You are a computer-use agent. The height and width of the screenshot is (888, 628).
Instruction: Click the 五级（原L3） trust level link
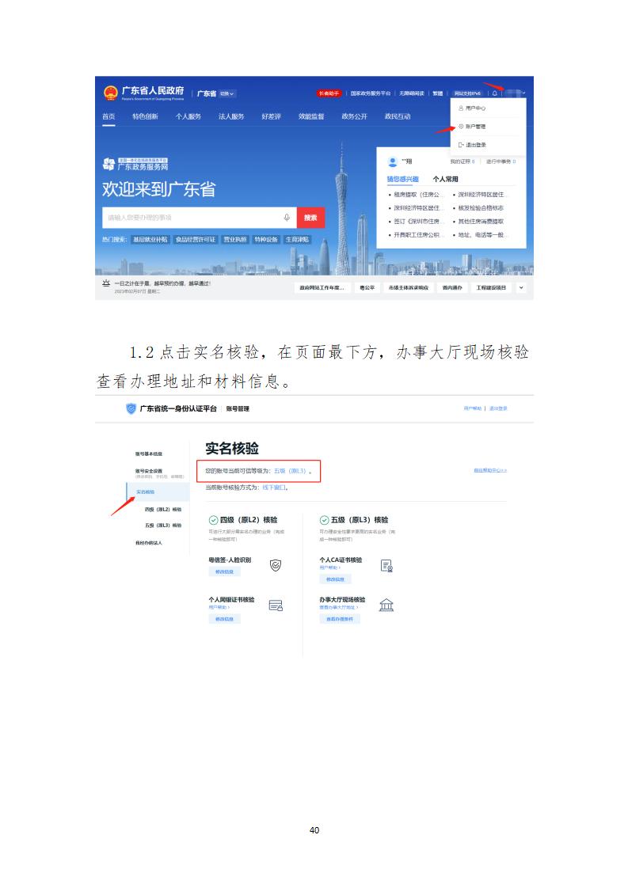click(x=290, y=471)
